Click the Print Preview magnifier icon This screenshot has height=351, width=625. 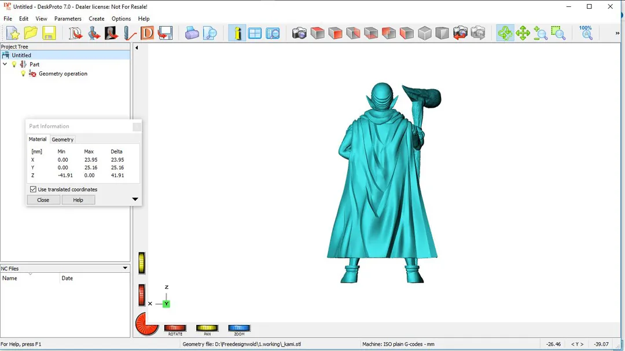point(209,33)
